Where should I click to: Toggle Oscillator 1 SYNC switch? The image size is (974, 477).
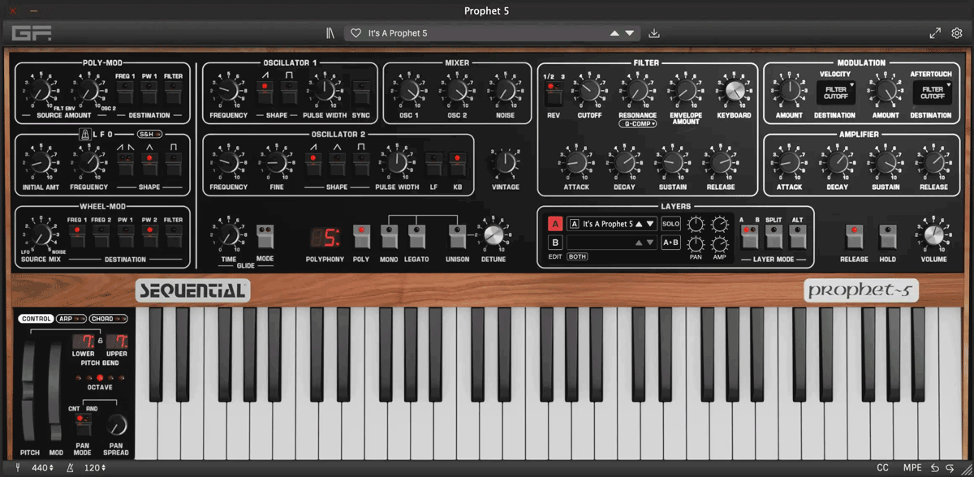[x=361, y=92]
